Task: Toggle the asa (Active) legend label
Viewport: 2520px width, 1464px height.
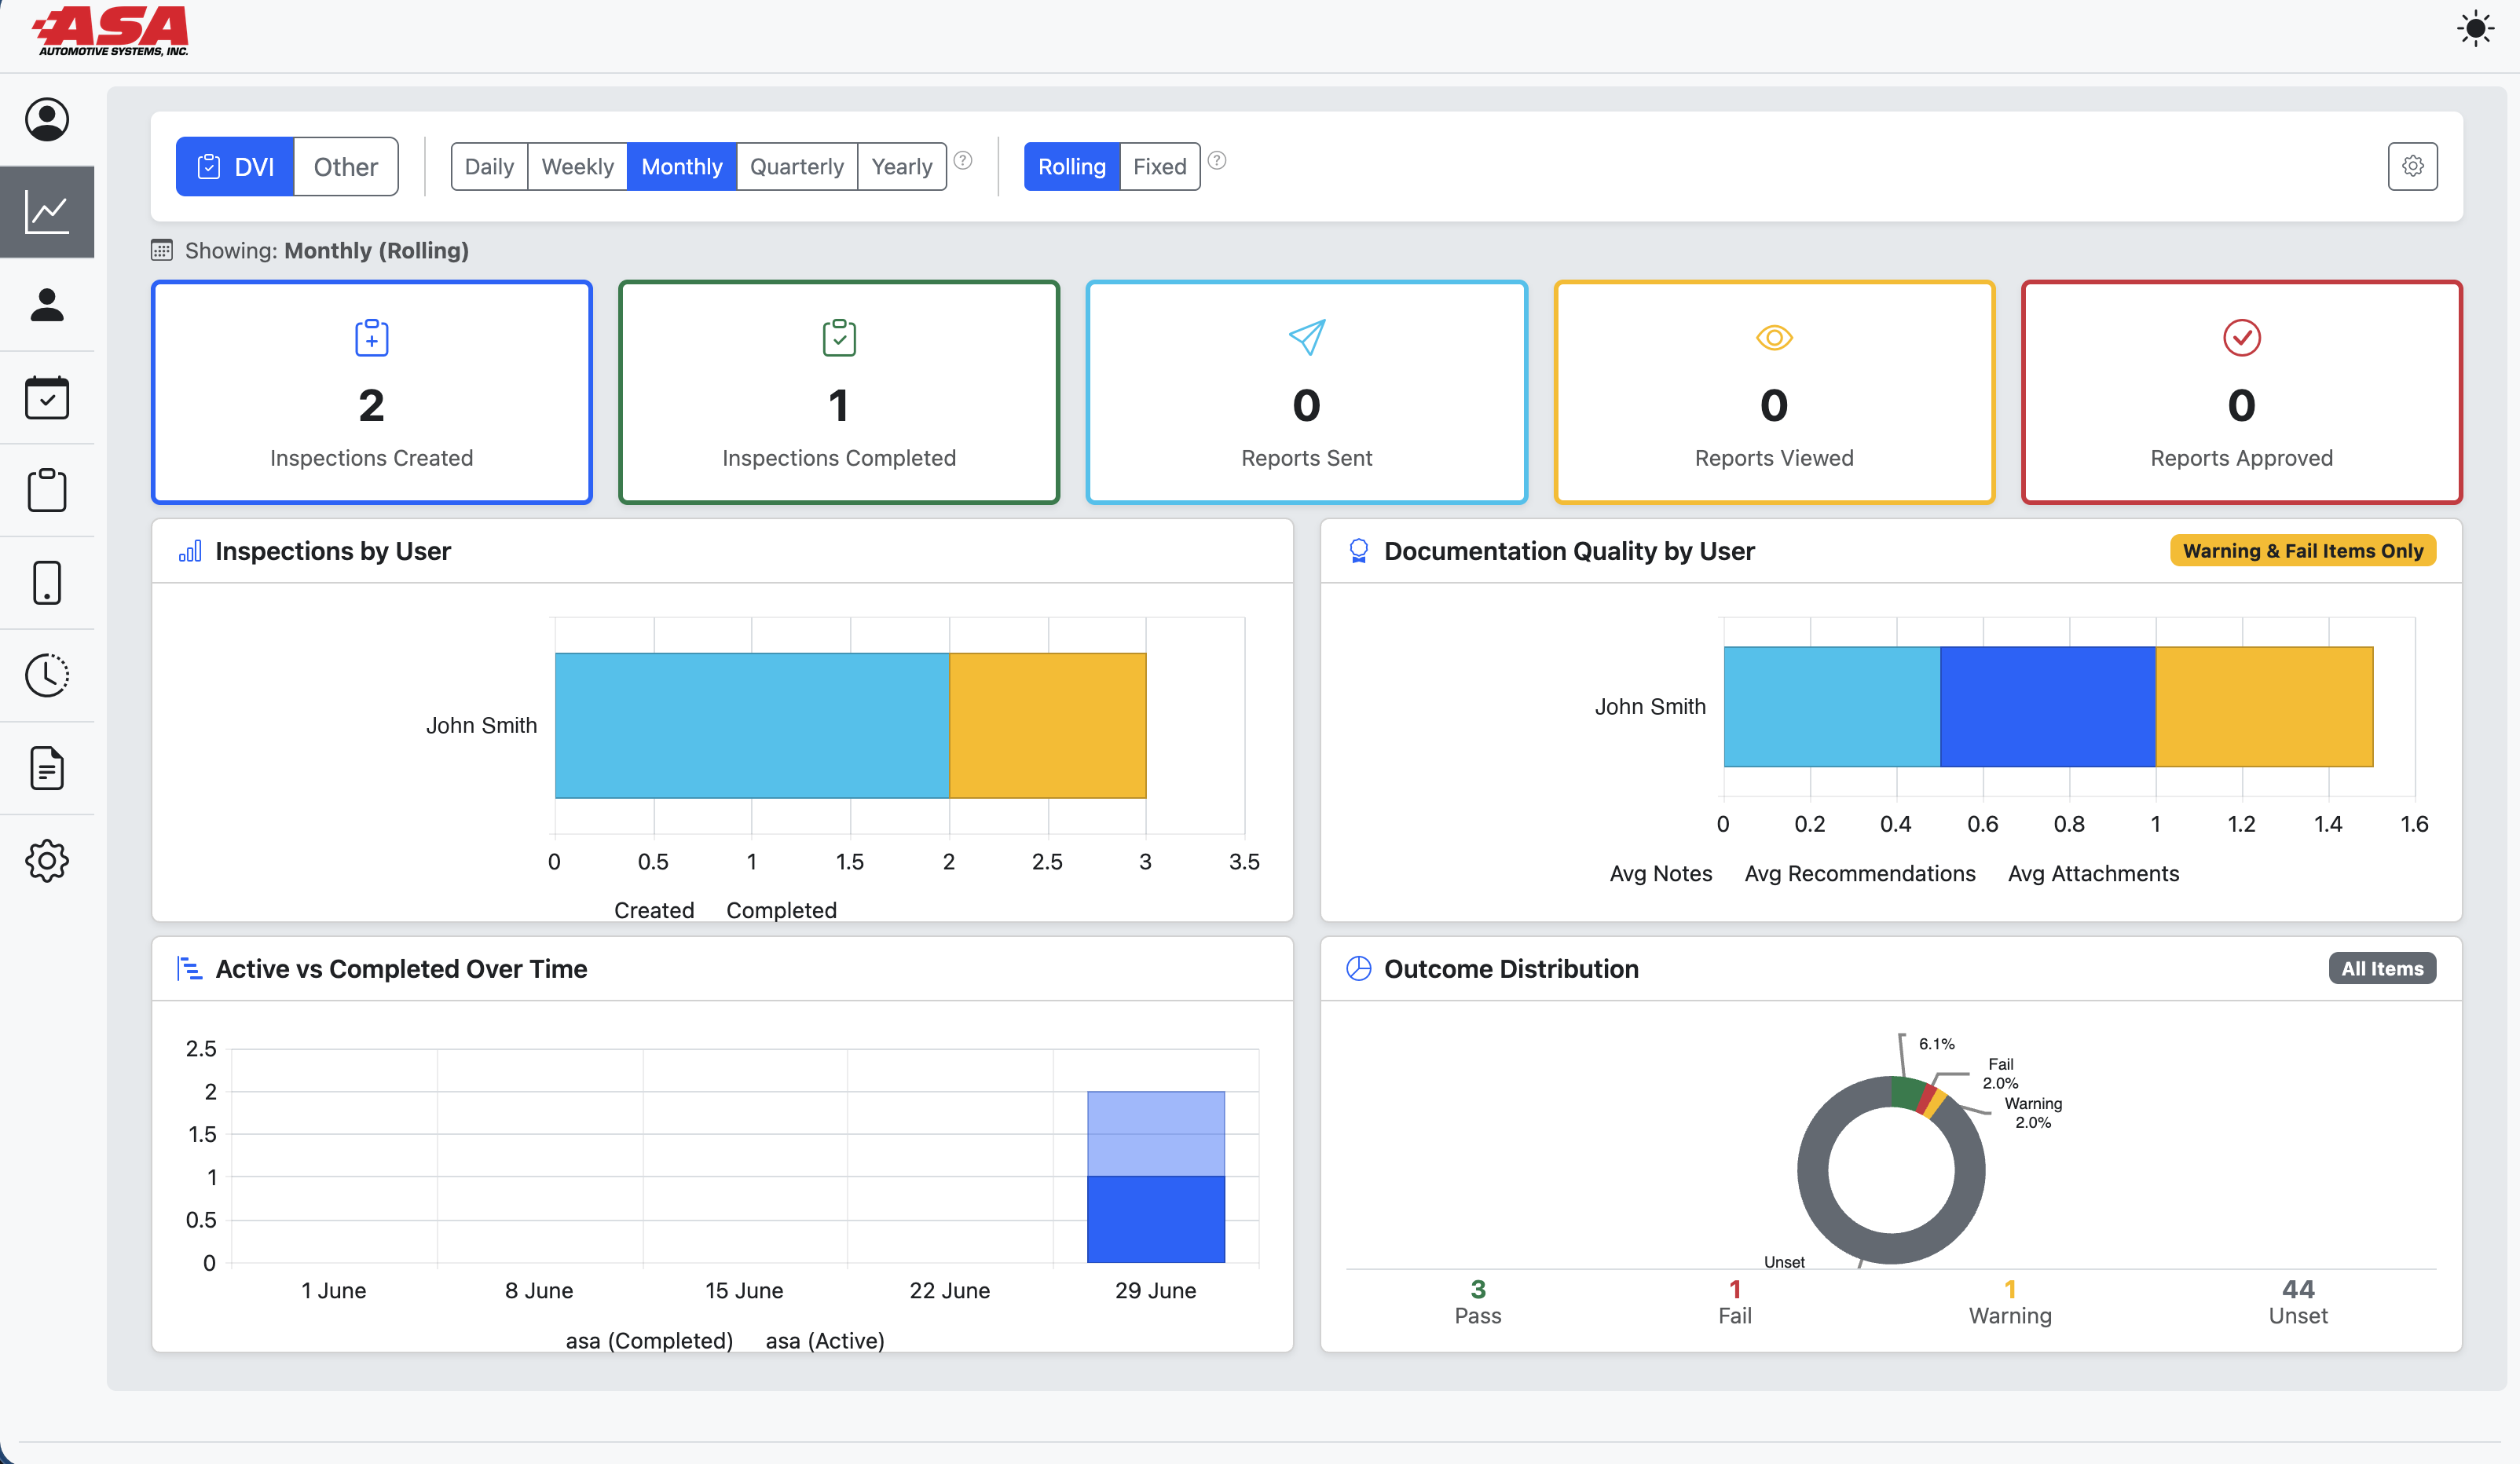Action: pyautogui.click(x=825, y=1340)
